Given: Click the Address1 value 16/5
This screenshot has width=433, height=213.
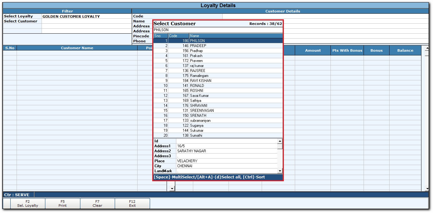Looking at the screenshot, I should point(227,146).
